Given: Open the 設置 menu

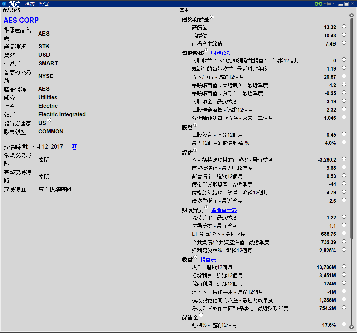Looking at the screenshot, I should [44, 4].
